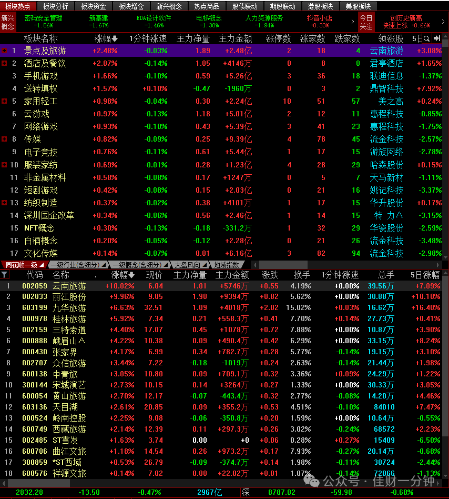449x499 pixels.
Task: Expand the 景点及旅游 sector row
Action: [x=4, y=51]
